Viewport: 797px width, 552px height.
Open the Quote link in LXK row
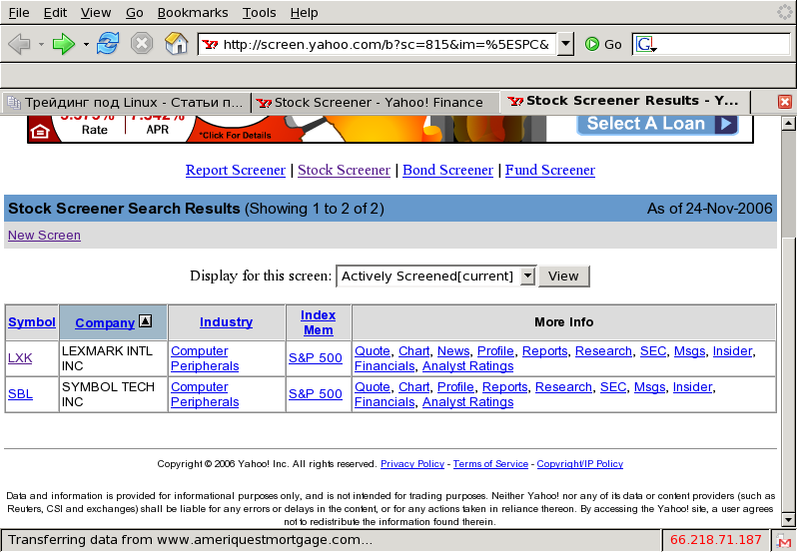pyautogui.click(x=373, y=351)
